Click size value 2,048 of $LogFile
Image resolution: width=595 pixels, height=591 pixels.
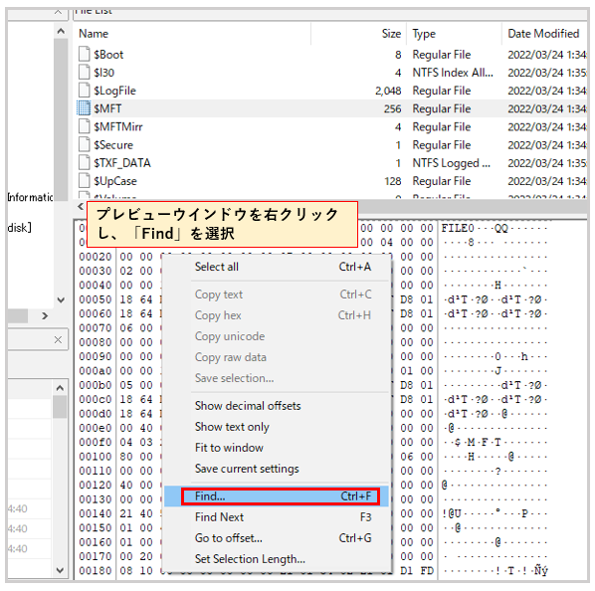pyautogui.click(x=388, y=91)
